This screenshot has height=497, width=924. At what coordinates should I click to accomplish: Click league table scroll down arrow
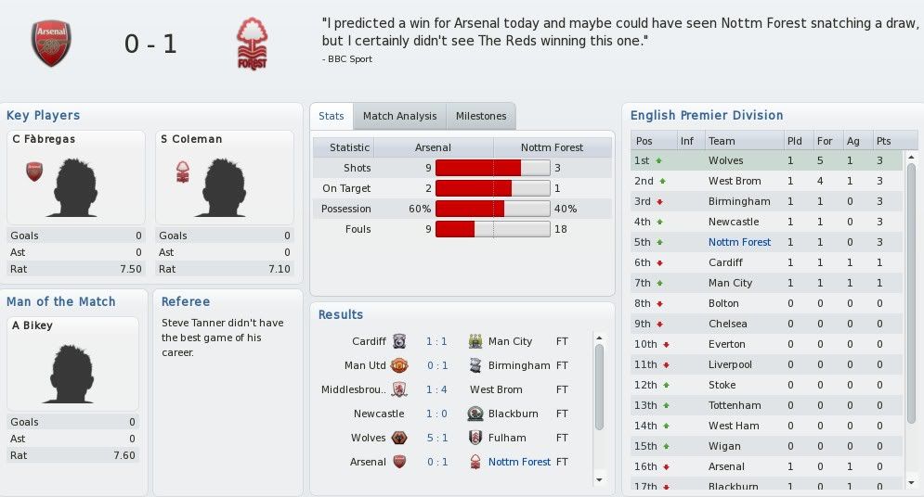[912, 482]
